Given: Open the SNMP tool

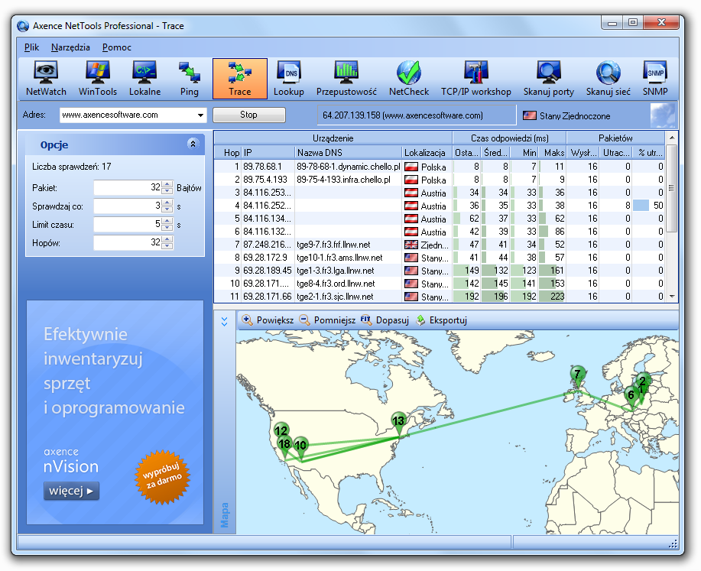Looking at the screenshot, I should pos(655,79).
